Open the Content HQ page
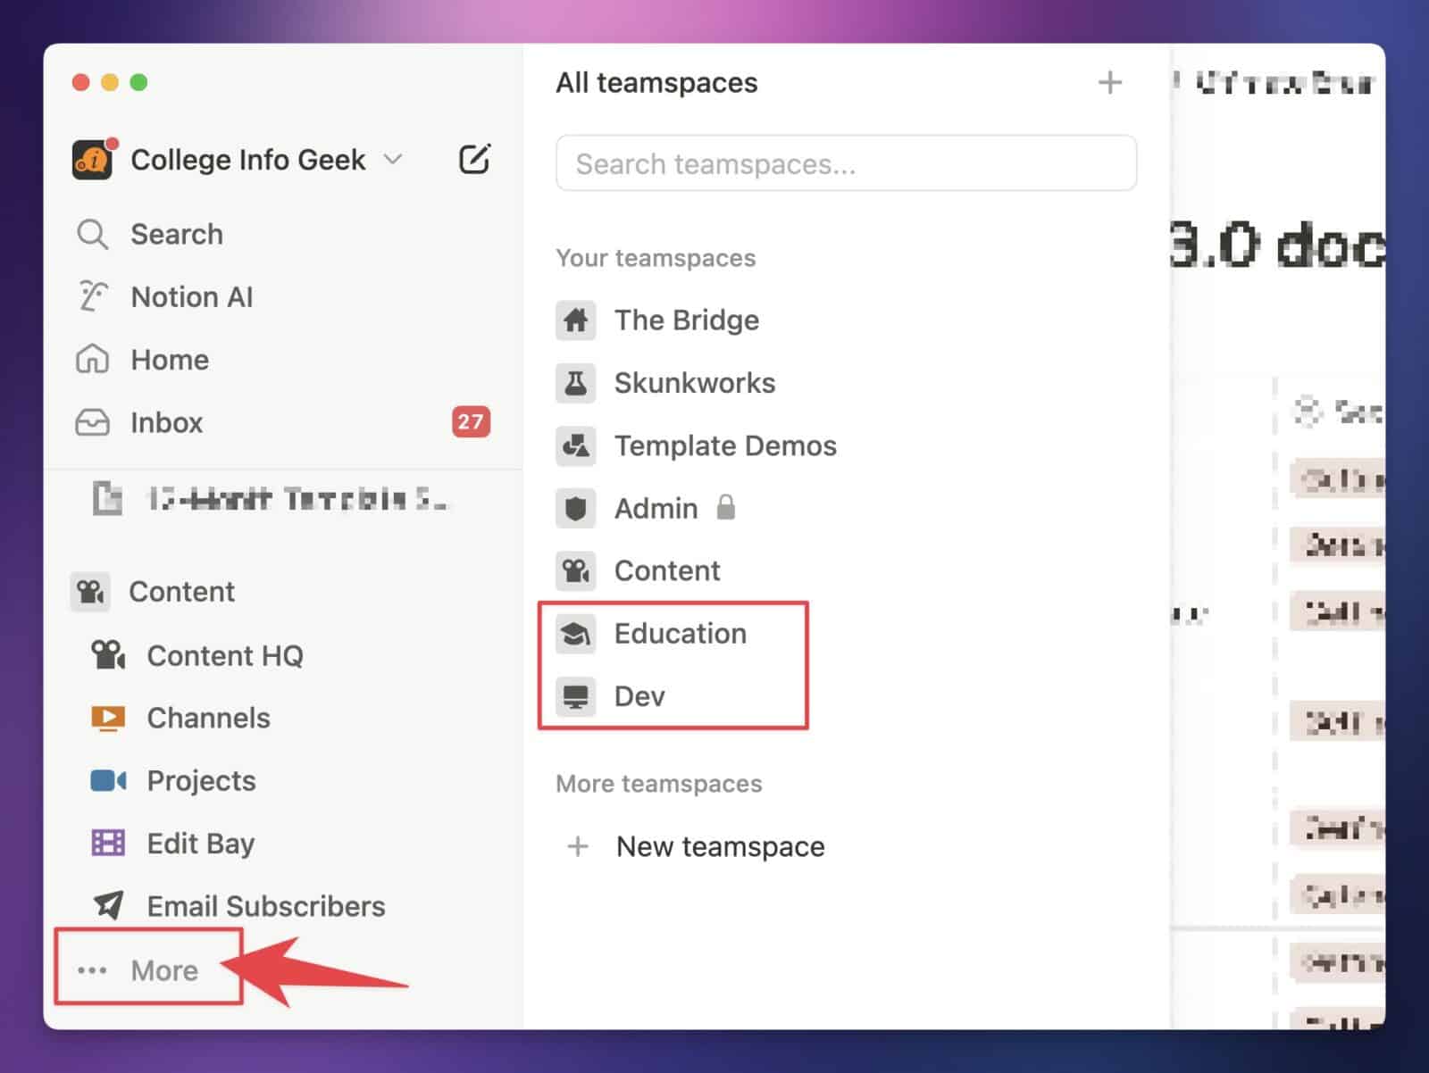This screenshot has width=1429, height=1073. (x=224, y=656)
